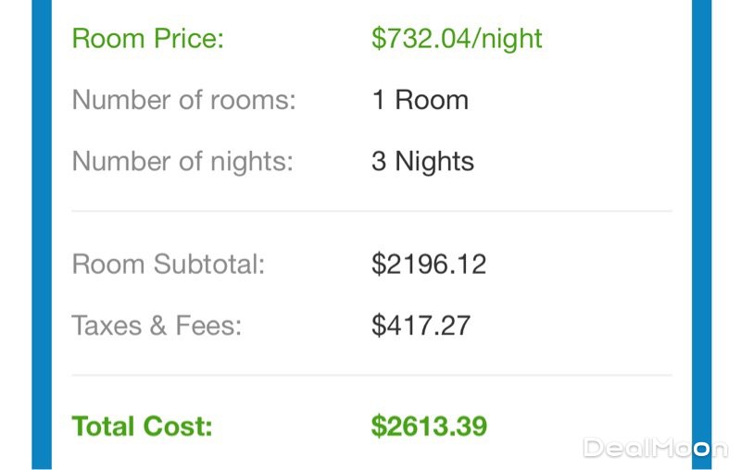Select the $2613.39 total cost amount
This screenshot has height=470, width=741.
point(429,427)
